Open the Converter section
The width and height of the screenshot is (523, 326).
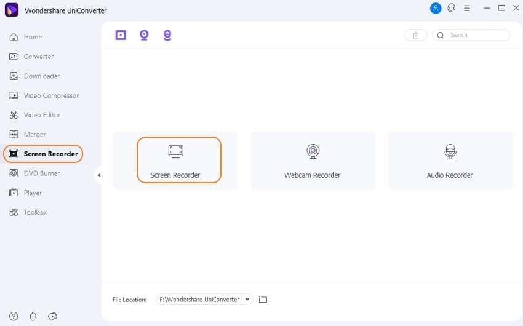click(31, 57)
